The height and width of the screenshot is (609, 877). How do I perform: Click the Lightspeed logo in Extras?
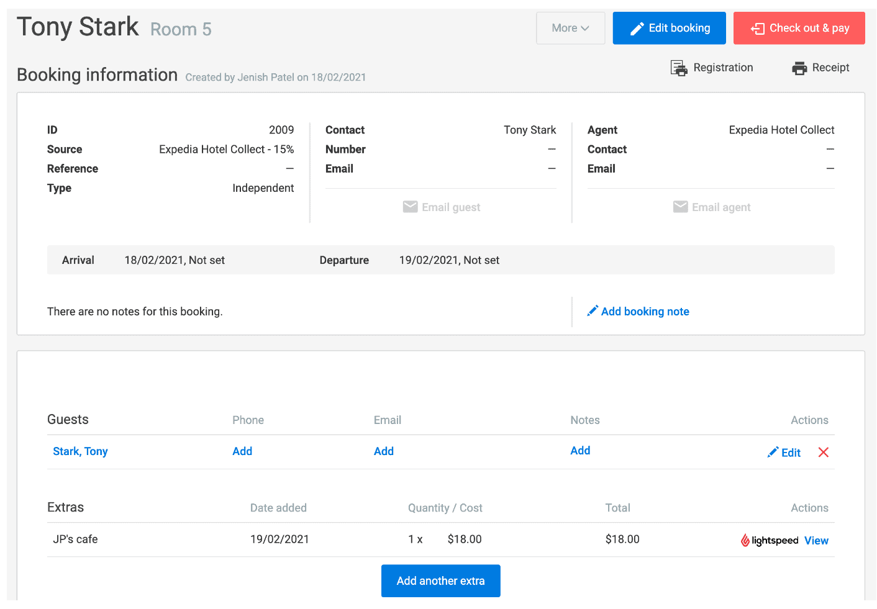pos(770,541)
